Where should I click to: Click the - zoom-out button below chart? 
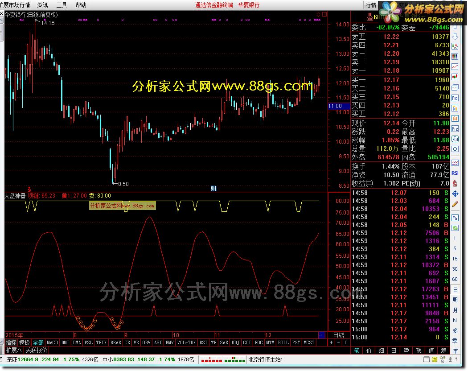[338, 342]
